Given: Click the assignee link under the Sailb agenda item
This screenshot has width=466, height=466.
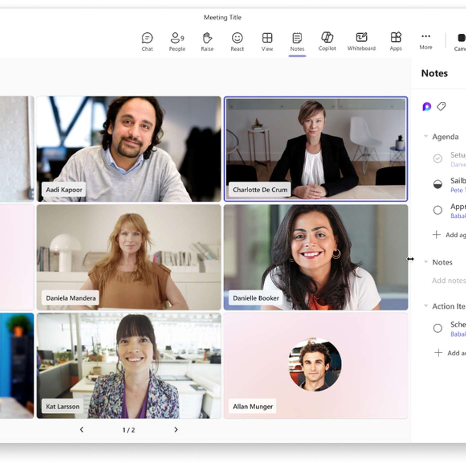Looking at the screenshot, I should click(458, 190).
